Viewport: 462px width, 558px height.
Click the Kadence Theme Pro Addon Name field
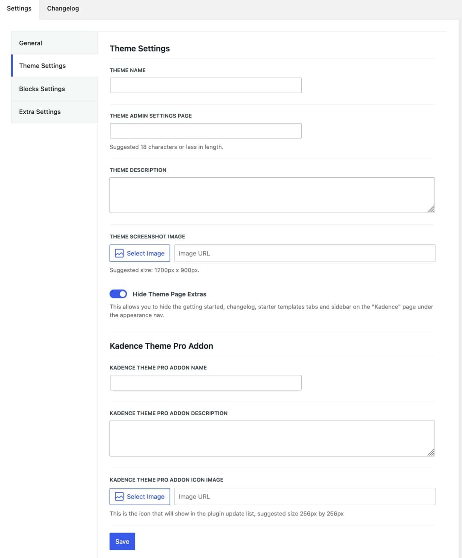205,383
